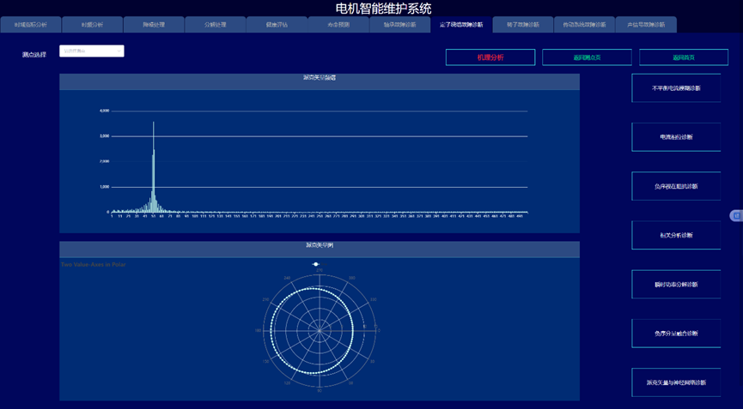The width and height of the screenshot is (743, 409).
Task: Start the 瞬时功率分解诊断 diagnosis
Action: click(x=676, y=284)
